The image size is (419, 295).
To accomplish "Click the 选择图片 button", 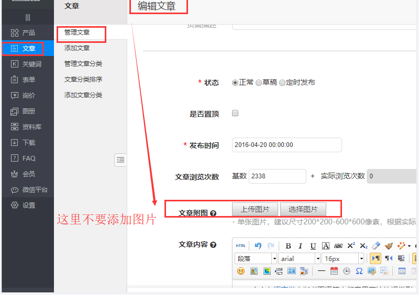I will (x=303, y=209).
